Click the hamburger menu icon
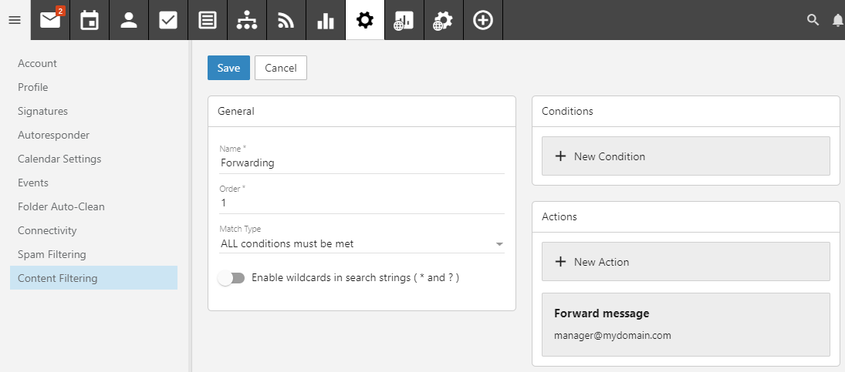Image resolution: width=845 pixels, height=372 pixels. point(15,20)
